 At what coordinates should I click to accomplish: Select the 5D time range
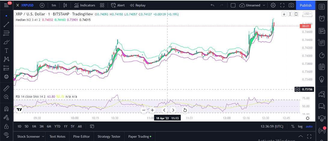(x=26, y=126)
